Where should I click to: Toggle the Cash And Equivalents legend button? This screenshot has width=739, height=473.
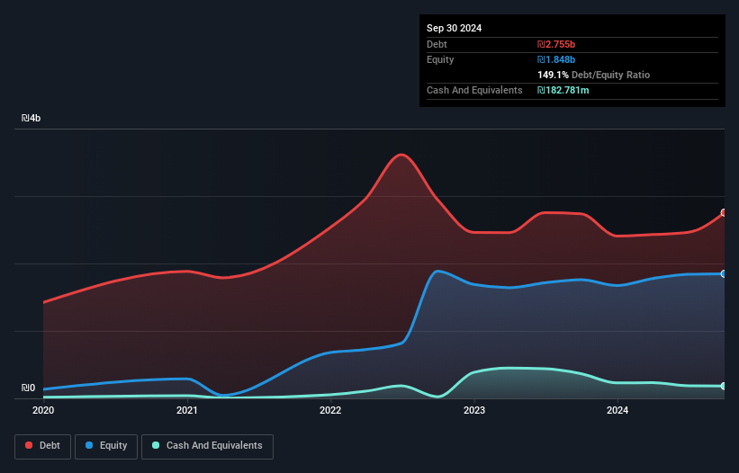(207, 446)
